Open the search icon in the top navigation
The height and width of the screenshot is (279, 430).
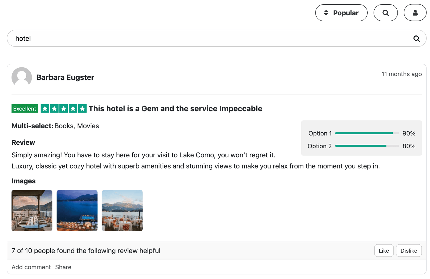385,13
